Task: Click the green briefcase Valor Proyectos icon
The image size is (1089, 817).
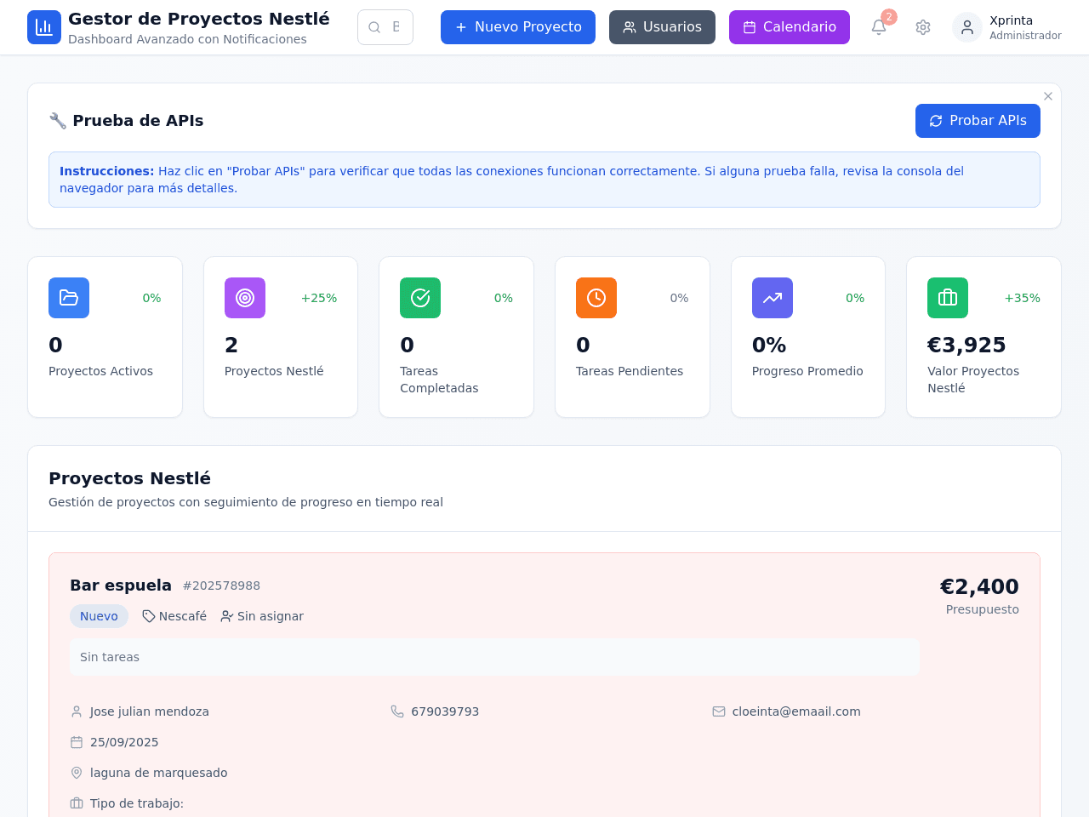Action: [x=948, y=298]
